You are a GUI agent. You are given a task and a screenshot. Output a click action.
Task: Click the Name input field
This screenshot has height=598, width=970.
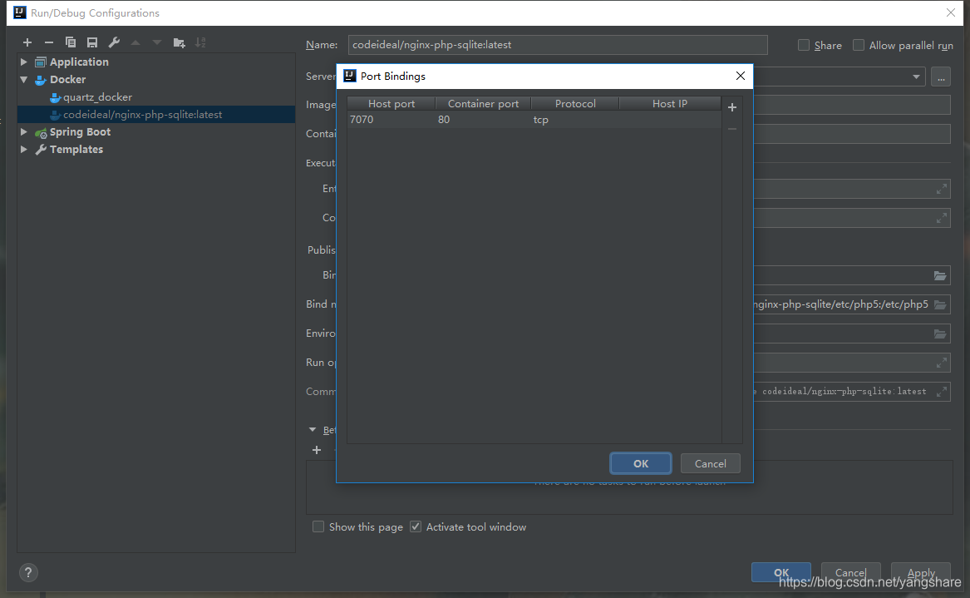tap(558, 45)
